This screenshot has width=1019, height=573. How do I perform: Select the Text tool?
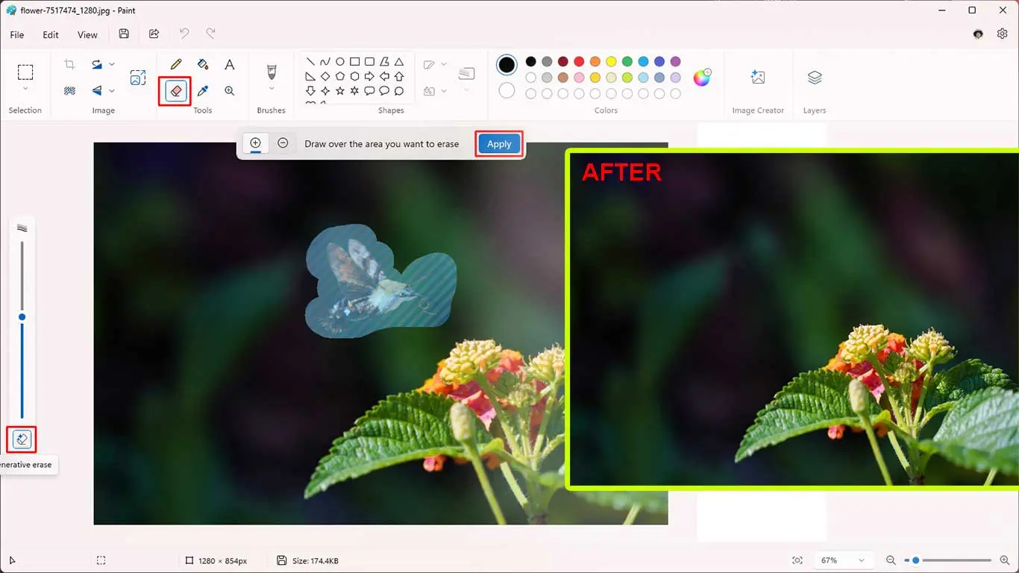[x=230, y=65]
